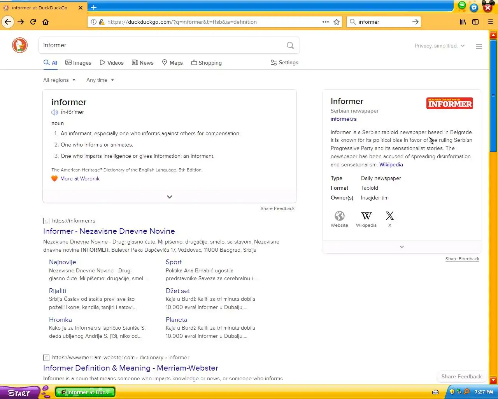Click Share Feedback under Informer info panel
Image resolution: width=498 pixels, height=399 pixels.
coord(462,259)
